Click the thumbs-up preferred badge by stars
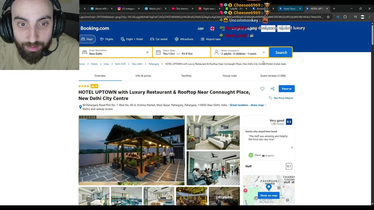Viewport: 374px width, 210px height. [x=94, y=86]
